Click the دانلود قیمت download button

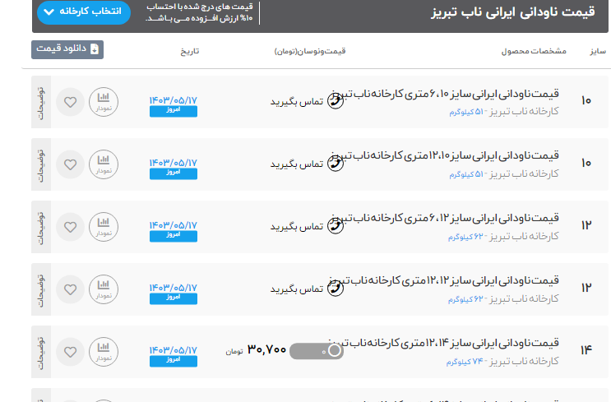67,49
